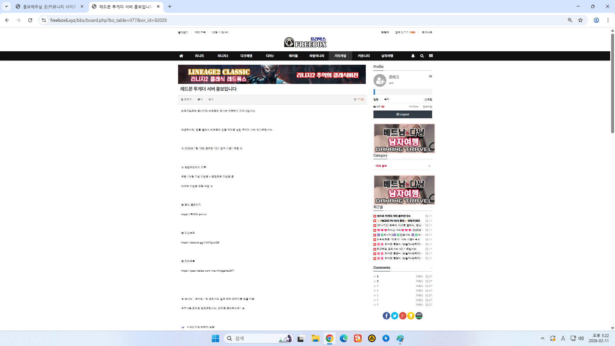Click the Lineage2 Classic banner image

click(272, 74)
